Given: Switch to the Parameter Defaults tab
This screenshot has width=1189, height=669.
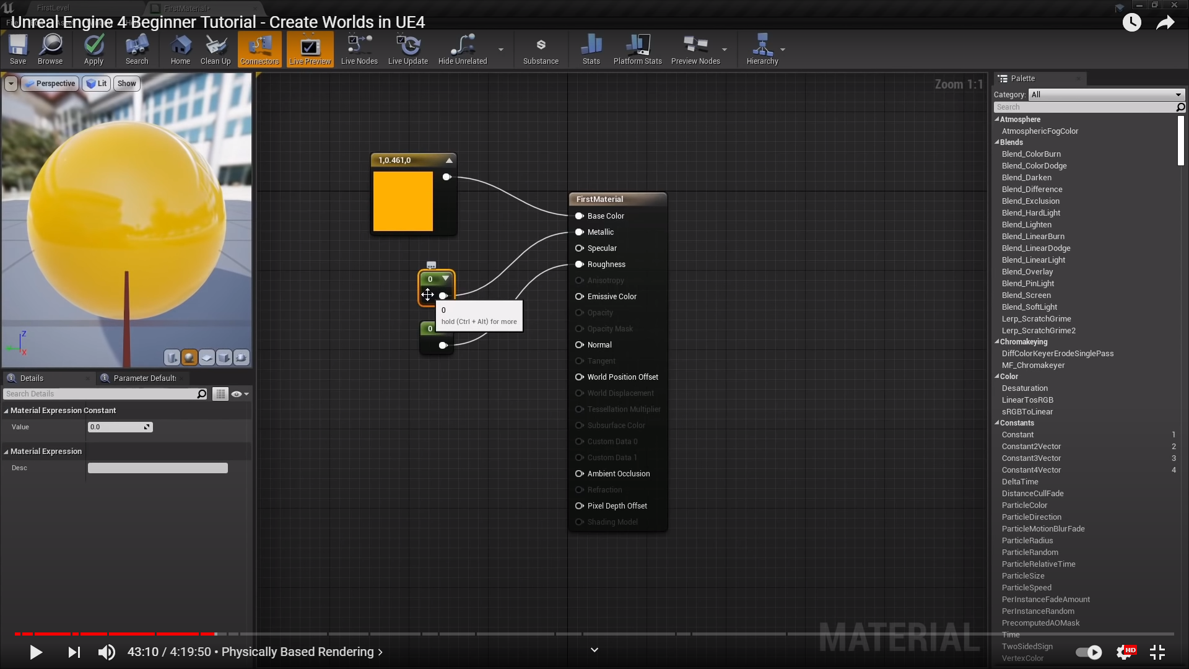Looking at the screenshot, I should click(144, 378).
